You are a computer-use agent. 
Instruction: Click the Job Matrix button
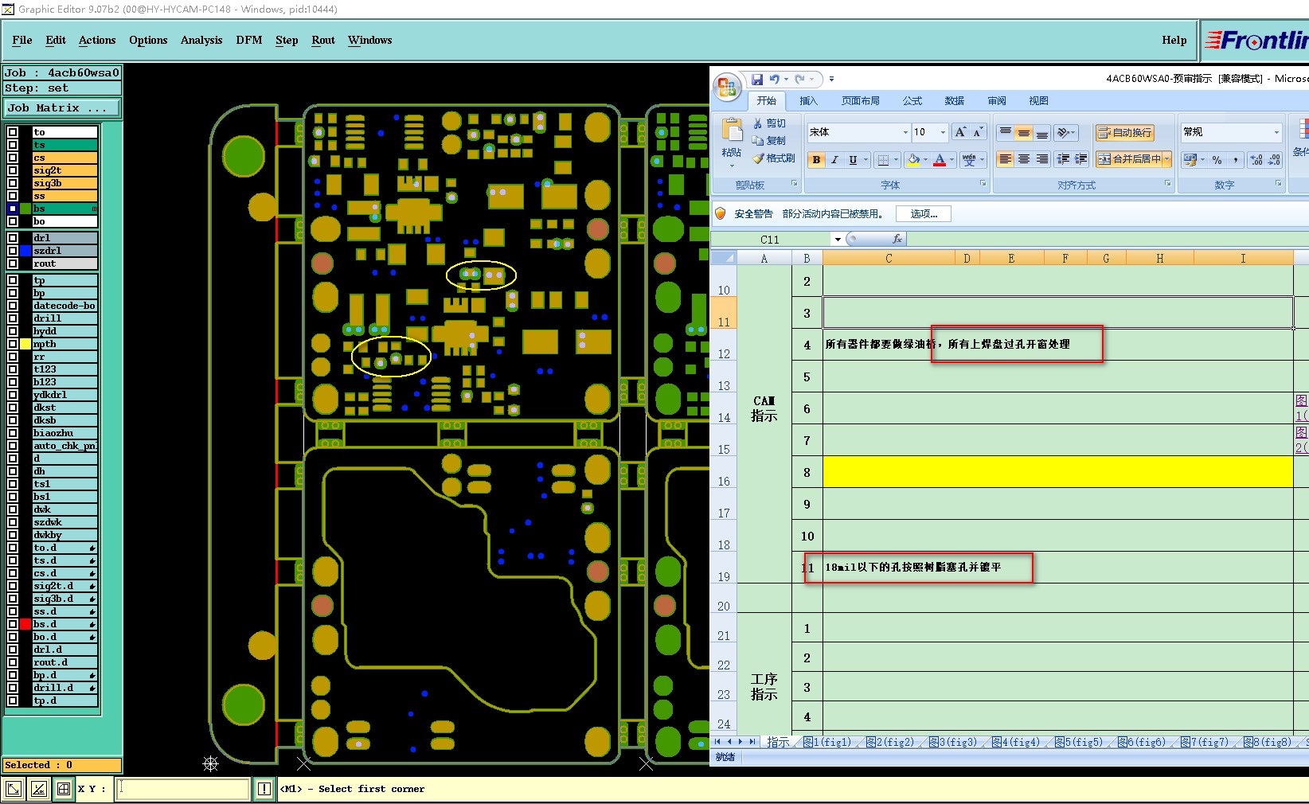[x=62, y=107]
